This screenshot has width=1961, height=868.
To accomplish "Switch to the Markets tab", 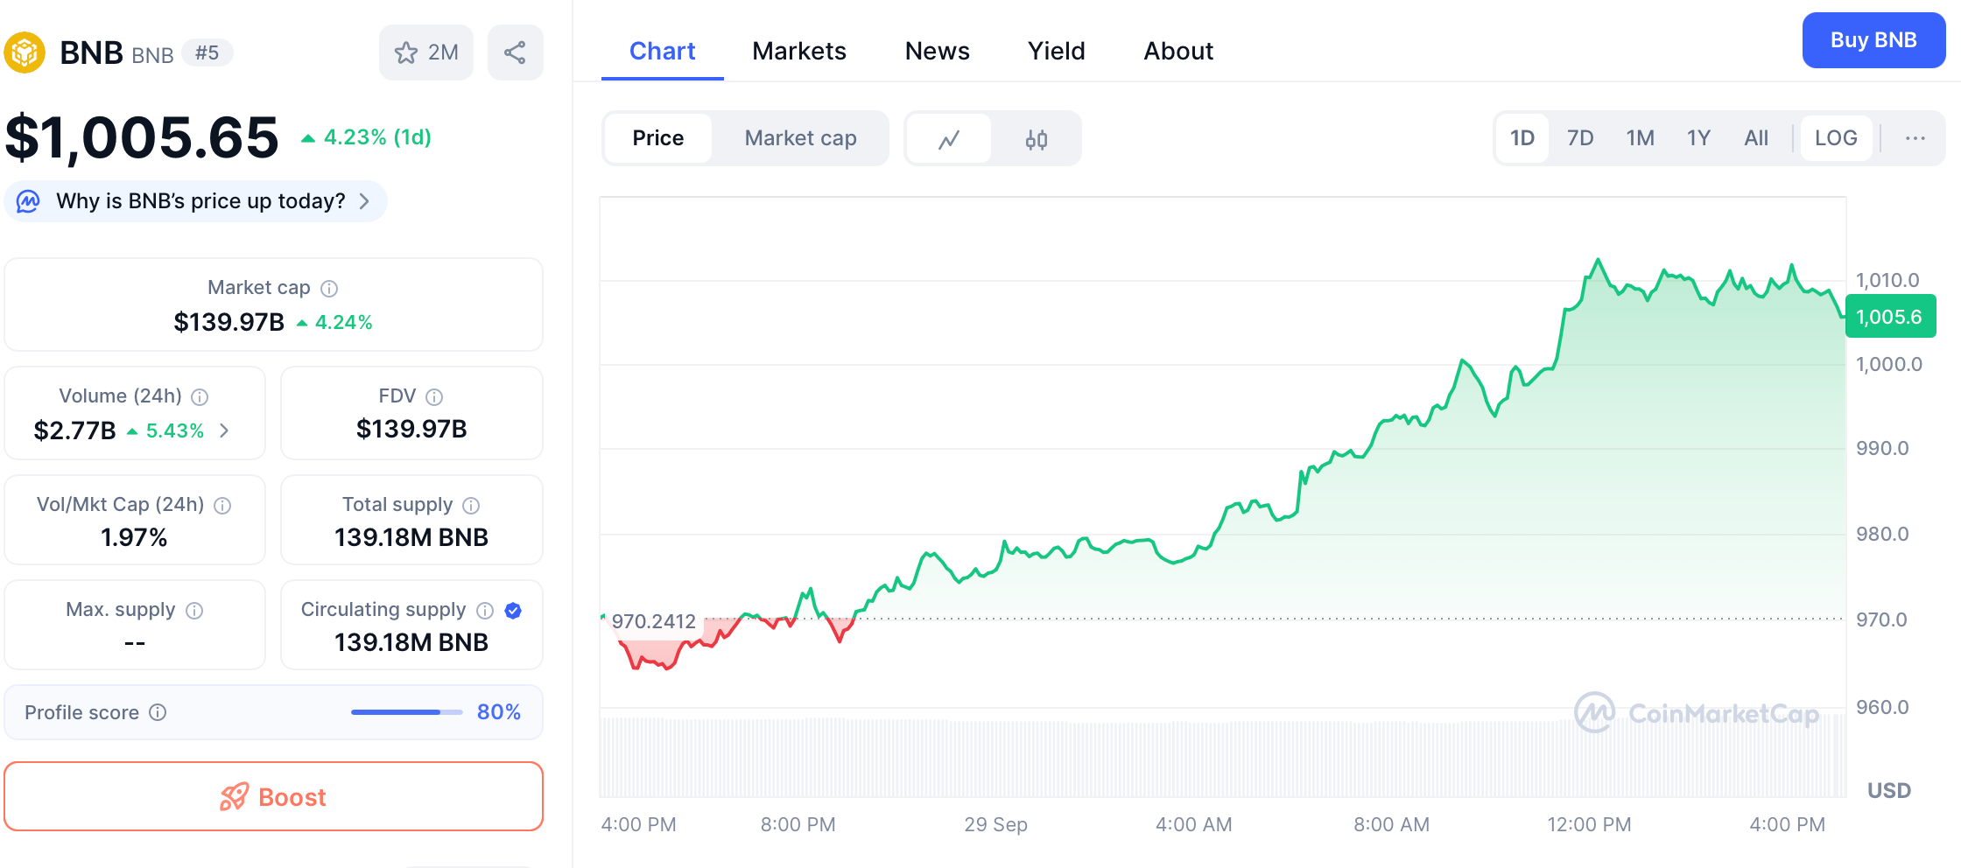I will [798, 51].
